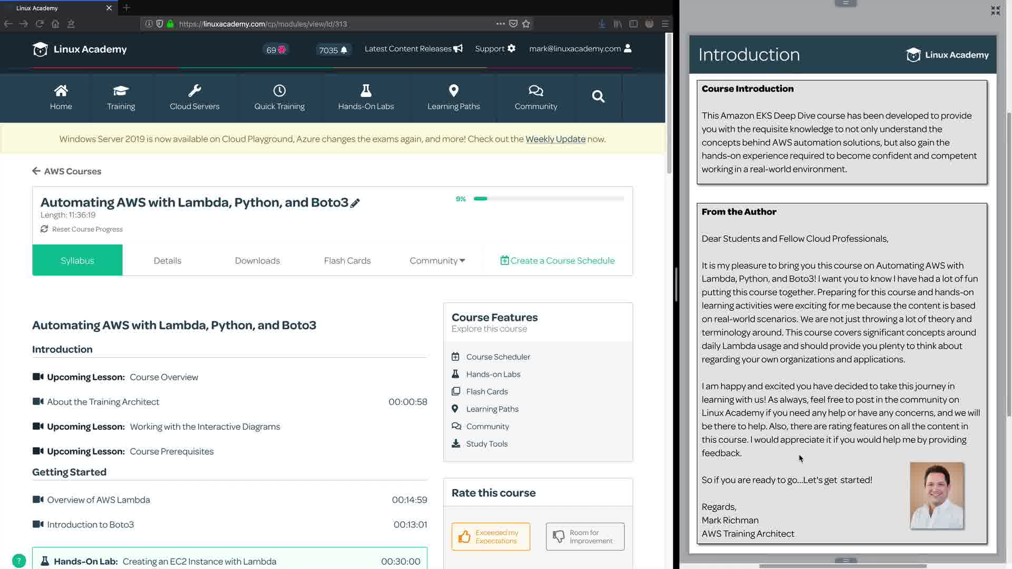
Task: Click the Cloud Servers wrench icon
Action: coord(194,91)
